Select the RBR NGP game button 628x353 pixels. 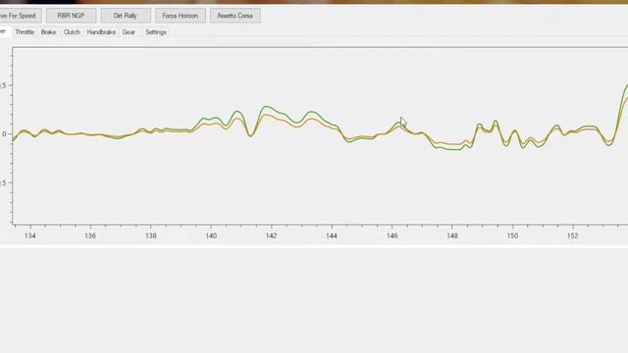[x=71, y=16]
